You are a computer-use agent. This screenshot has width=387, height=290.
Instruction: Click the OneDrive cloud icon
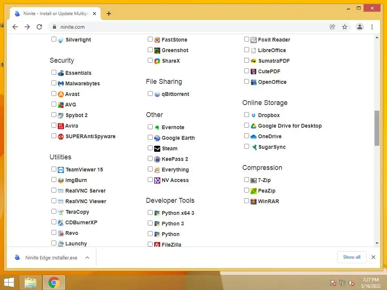[254, 137]
